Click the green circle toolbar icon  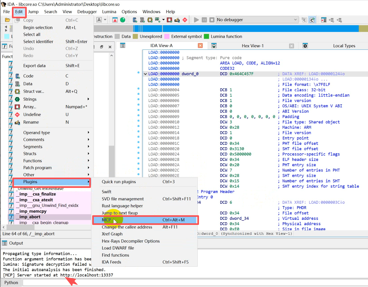click(122, 20)
